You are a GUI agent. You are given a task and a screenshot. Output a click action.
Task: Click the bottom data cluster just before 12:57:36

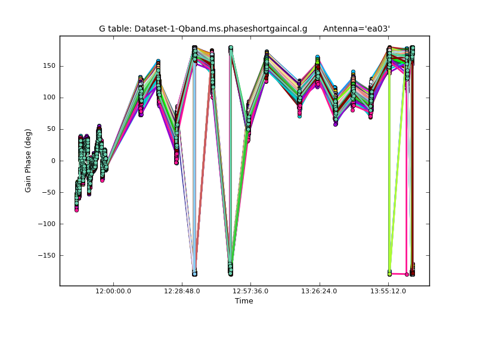[230, 270]
